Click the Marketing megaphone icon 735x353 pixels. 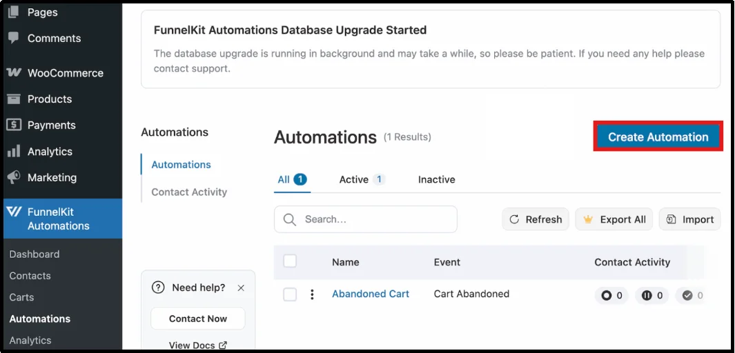click(14, 177)
